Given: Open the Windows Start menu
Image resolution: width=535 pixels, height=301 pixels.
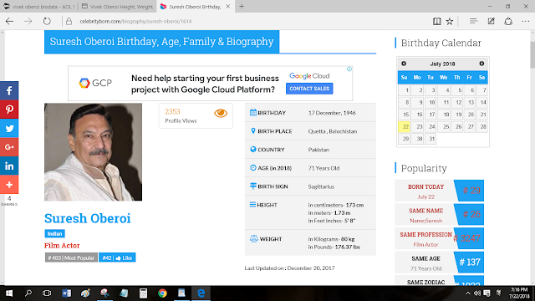Looking at the screenshot, I should [x=9, y=293].
